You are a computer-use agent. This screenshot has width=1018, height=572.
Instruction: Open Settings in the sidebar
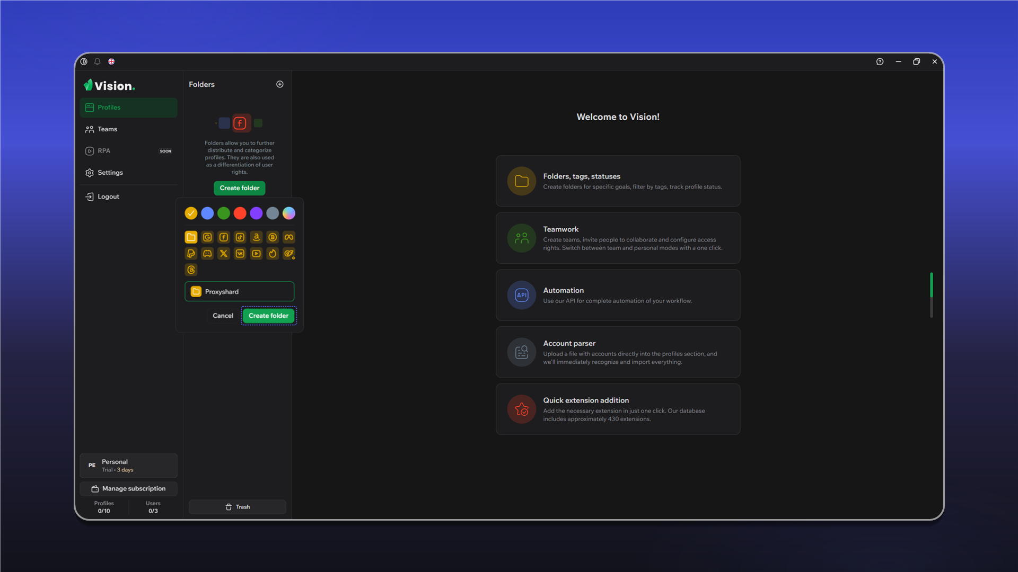(128, 173)
